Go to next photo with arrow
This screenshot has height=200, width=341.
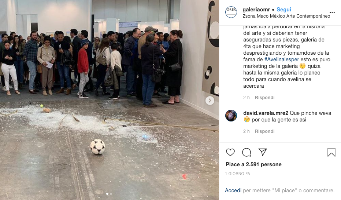(x=210, y=101)
